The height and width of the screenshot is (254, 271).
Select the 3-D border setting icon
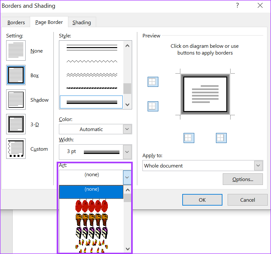(16, 124)
